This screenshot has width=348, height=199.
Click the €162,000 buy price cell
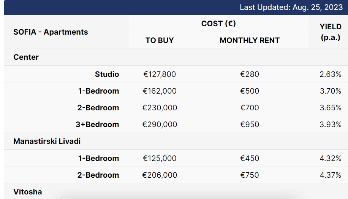click(x=160, y=91)
